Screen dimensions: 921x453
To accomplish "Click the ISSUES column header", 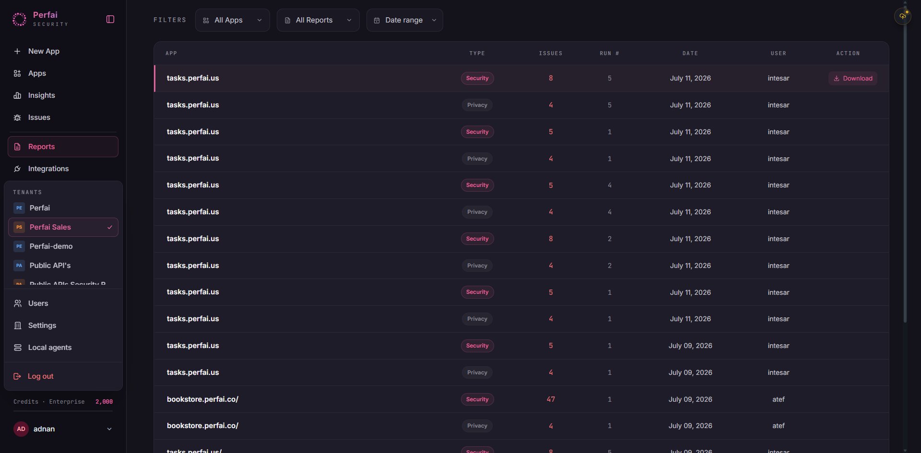I will (x=551, y=53).
